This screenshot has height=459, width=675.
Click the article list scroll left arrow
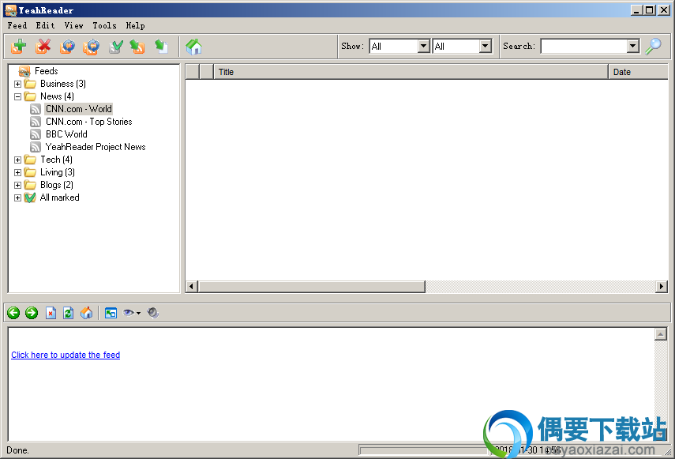point(192,286)
